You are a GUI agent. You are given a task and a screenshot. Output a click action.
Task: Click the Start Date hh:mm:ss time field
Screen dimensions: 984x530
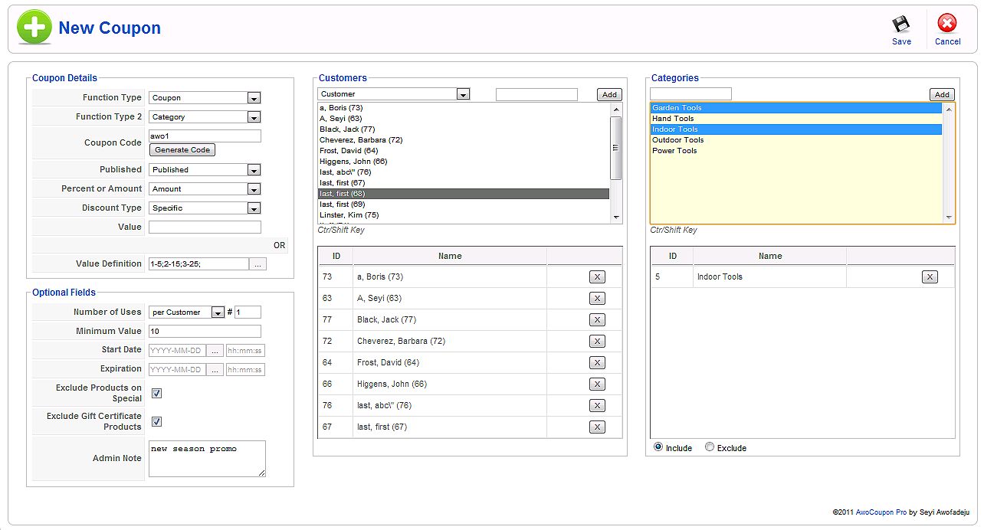245,351
